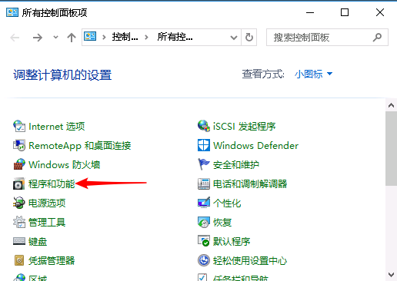
Task: Click the scrollbar down arrow
Action: [391, 275]
